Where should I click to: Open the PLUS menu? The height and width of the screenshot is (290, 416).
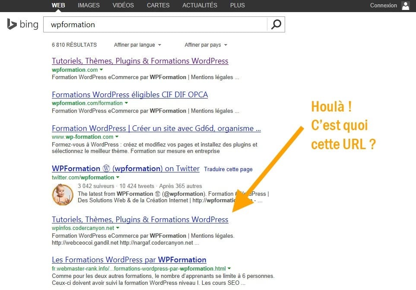[x=237, y=6]
